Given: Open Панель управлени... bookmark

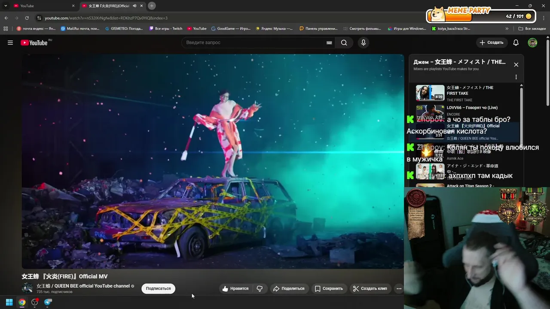Looking at the screenshot, I should [x=318, y=29].
